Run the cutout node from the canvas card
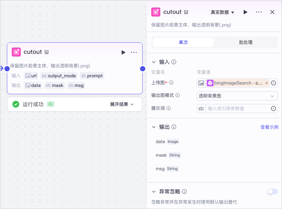This screenshot has width=282, height=209. [x=123, y=52]
